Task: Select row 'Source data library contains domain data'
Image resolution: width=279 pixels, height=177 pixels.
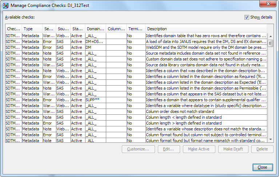Action: click(136, 65)
